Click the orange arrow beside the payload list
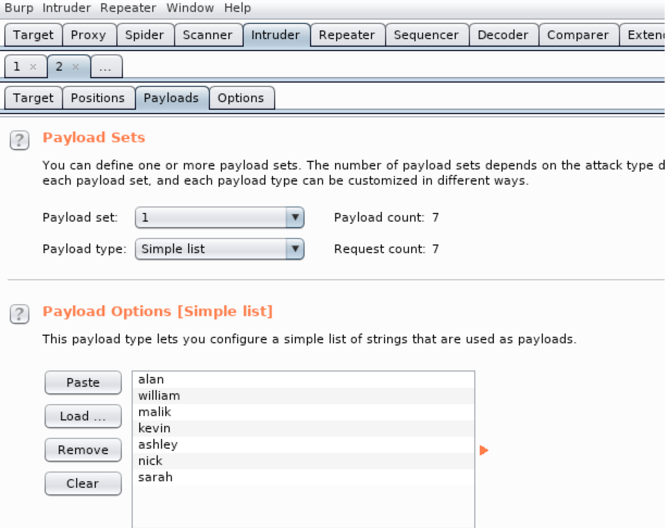Image resolution: width=669 pixels, height=528 pixels. tap(484, 450)
